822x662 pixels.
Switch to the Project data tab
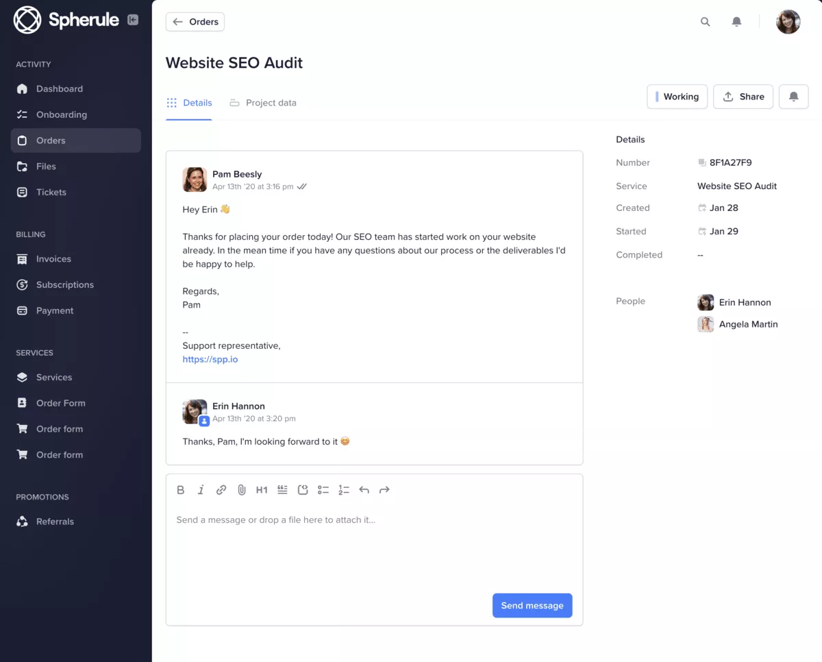point(263,103)
